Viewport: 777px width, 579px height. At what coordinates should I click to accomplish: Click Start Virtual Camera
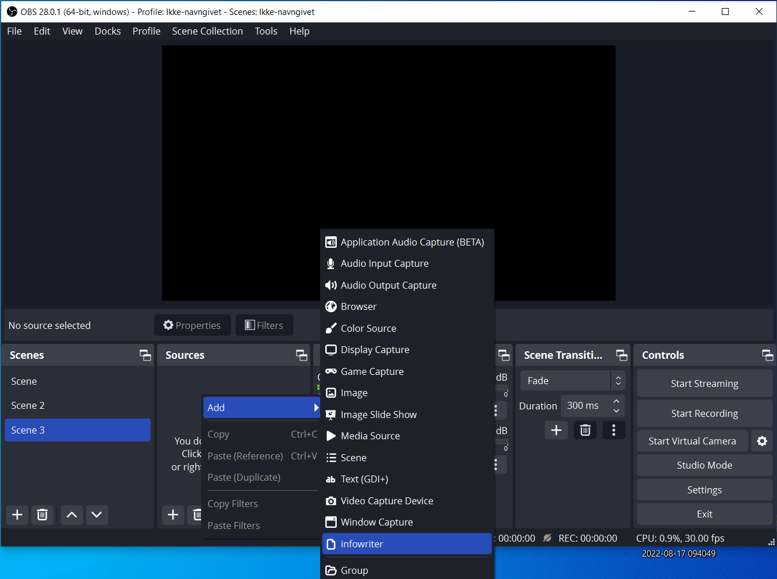tap(693, 441)
